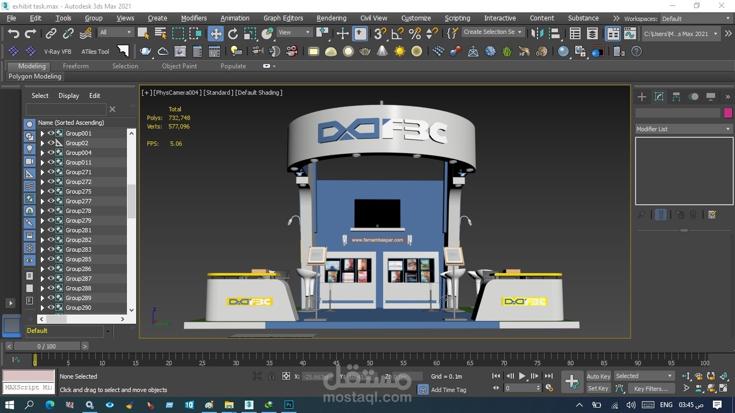Viewport: 735px width, 413px height.
Task: Open the V-Ray VFB window
Action: 58,52
